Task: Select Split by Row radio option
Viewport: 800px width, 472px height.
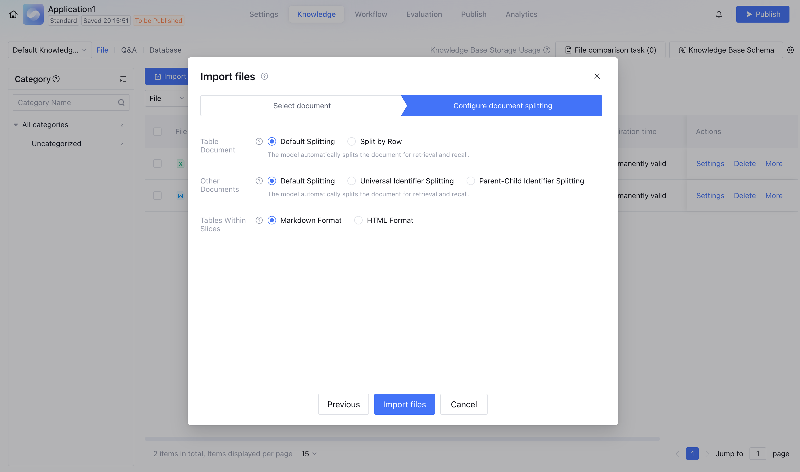Action: pyautogui.click(x=352, y=142)
